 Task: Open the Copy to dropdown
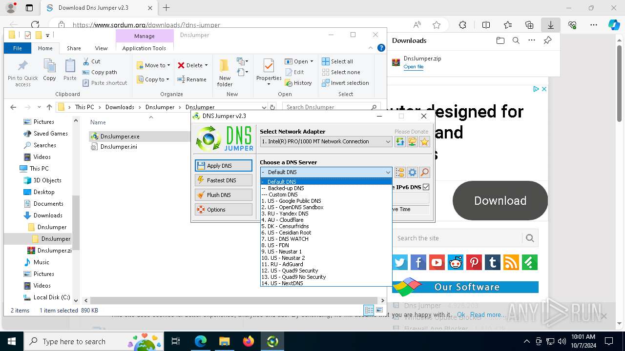point(152,79)
